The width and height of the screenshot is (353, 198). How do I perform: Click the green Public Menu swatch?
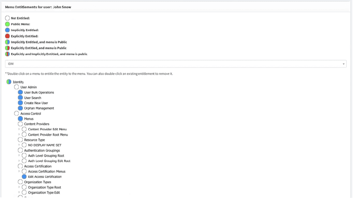pyautogui.click(x=7, y=24)
